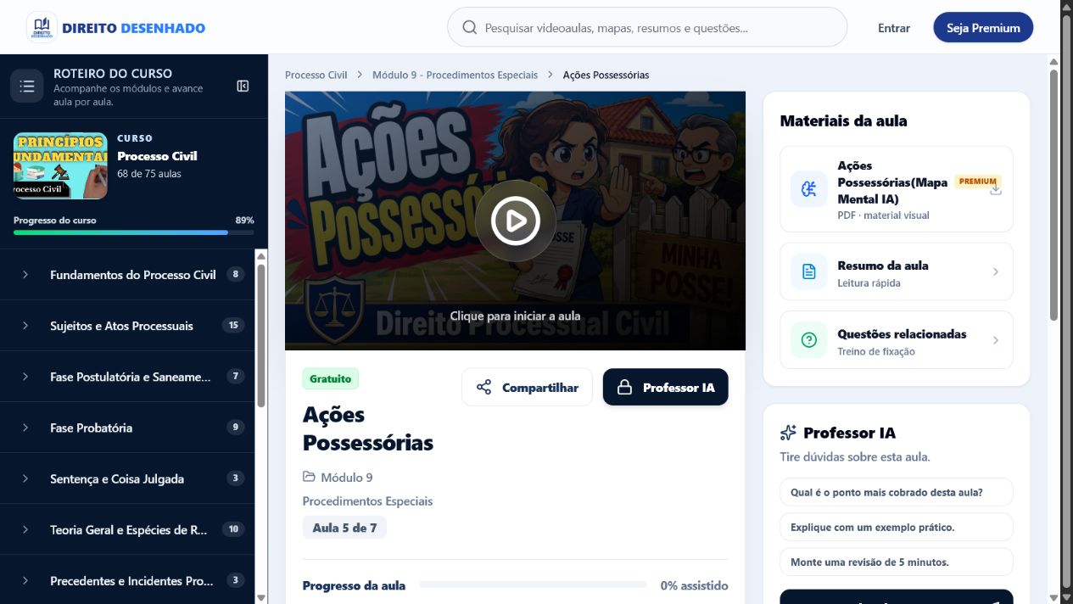Click the Professor IA sparkle icon
Image resolution: width=1073 pixels, height=604 pixels.
pyautogui.click(x=788, y=433)
